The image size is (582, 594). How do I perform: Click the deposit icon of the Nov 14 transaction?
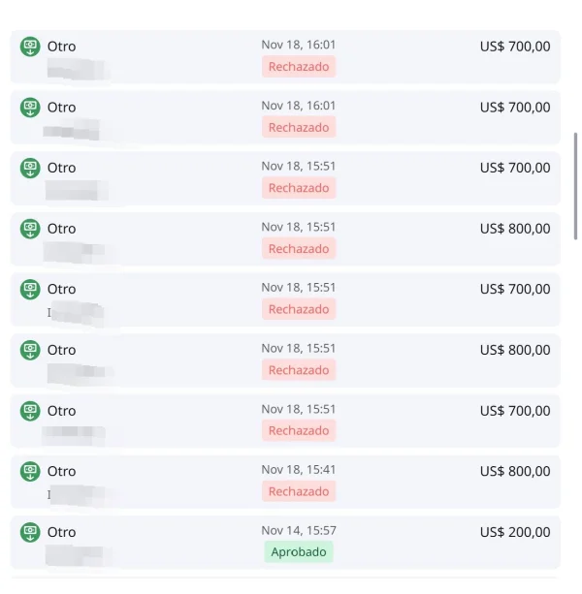point(30,532)
